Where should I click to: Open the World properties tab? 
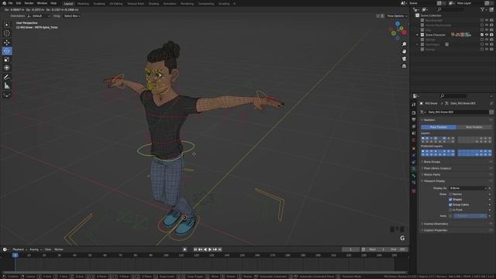[413, 140]
